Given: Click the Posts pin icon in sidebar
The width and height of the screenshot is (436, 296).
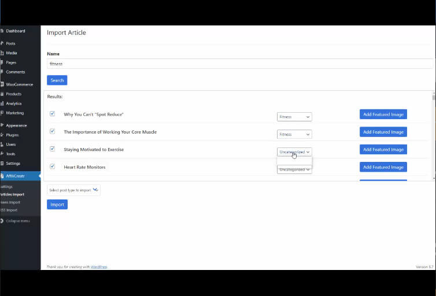Looking at the screenshot, I should [2, 43].
